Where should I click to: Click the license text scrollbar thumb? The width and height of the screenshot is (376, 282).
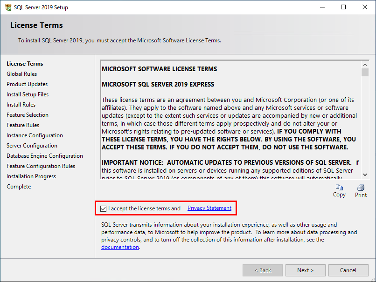365,73
